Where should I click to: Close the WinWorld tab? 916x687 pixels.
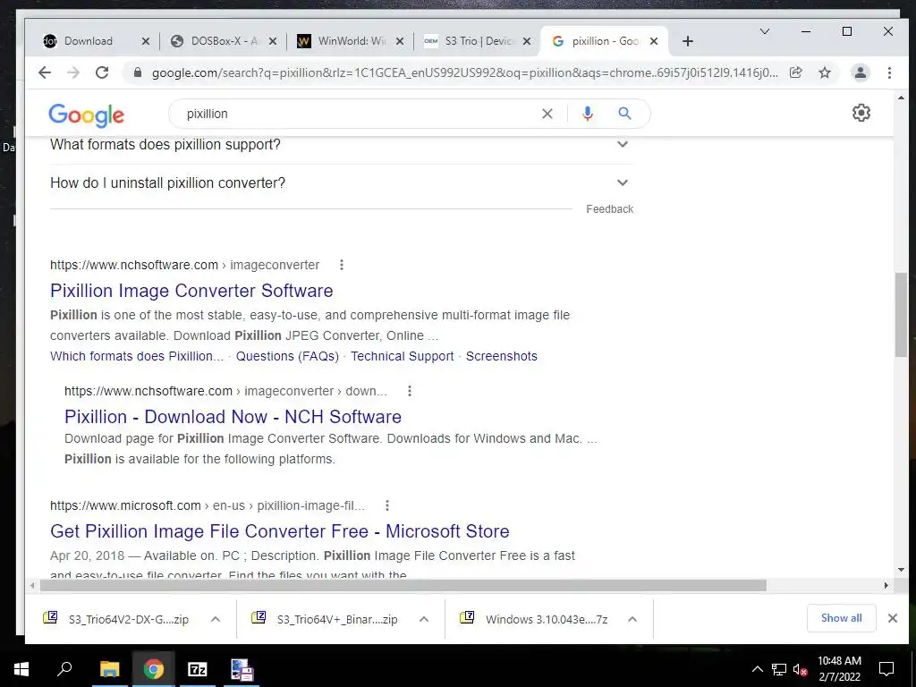400,41
